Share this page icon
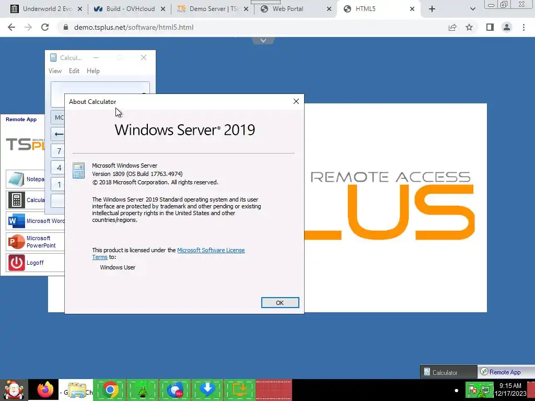 click(x=452, y=27)
